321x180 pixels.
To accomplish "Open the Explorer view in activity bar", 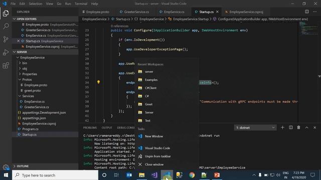I will click(x=6, y=13).
